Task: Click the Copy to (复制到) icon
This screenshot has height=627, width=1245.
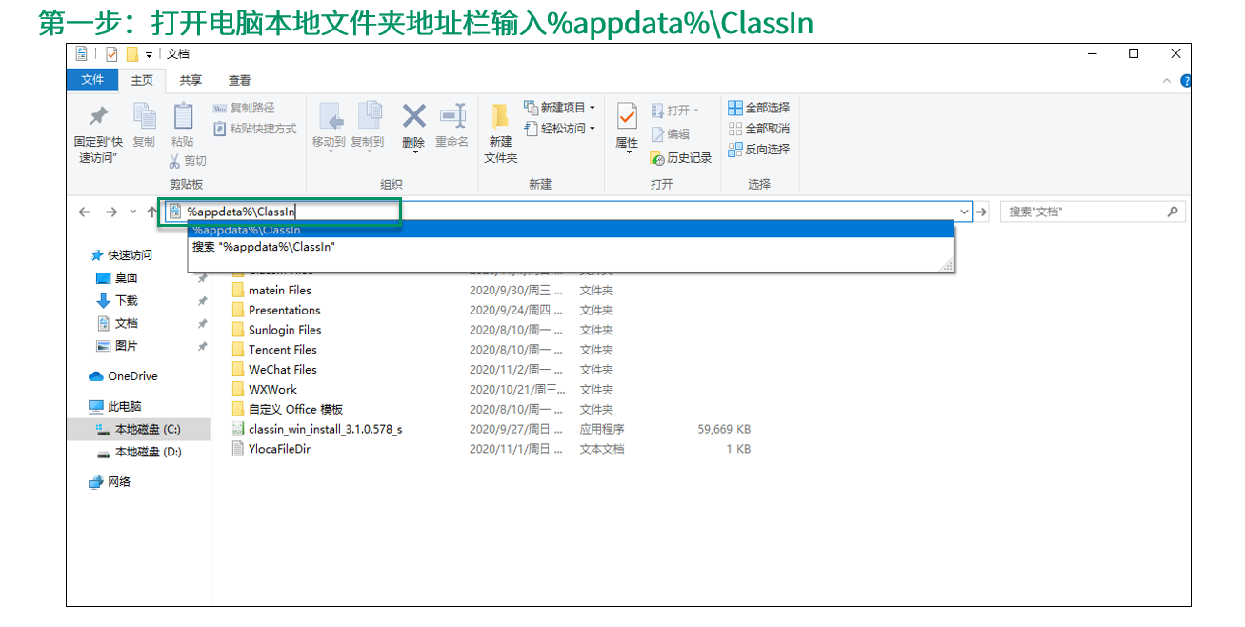Action: click(368, 116)
